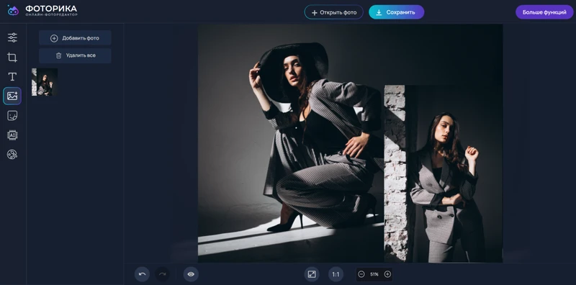This screenshot has width=576, height=285.
Task: Zoom out with the minus button
Action: coord(361,274)
